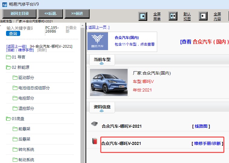Click the 前悬架 folder icon
The width and height of the screenshot is (229, 163).
[x=15, y=129]
